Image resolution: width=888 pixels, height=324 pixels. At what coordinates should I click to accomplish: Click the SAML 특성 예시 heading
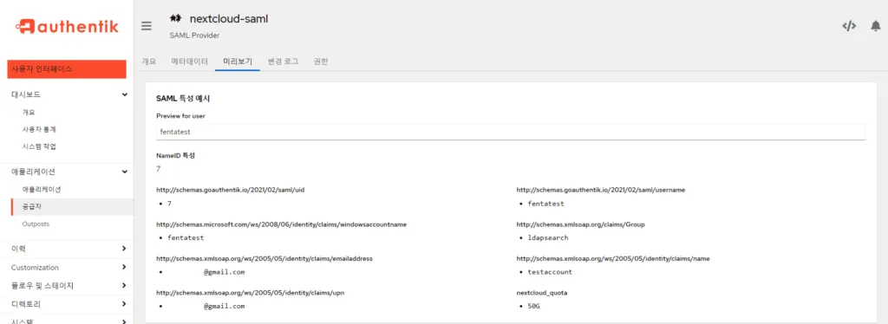tap(183, 99)
